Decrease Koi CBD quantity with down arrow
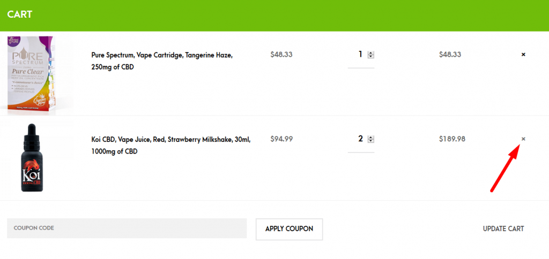Viewport: 549px width, 259px height. click(371, 141)
